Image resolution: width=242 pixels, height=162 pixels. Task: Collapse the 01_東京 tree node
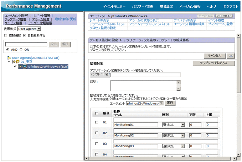10,62
